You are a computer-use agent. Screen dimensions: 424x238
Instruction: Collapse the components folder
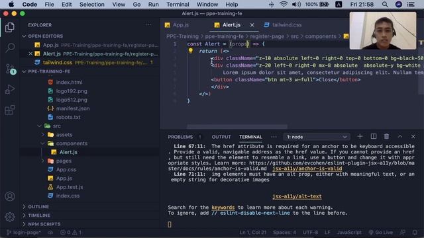(72, 143)
